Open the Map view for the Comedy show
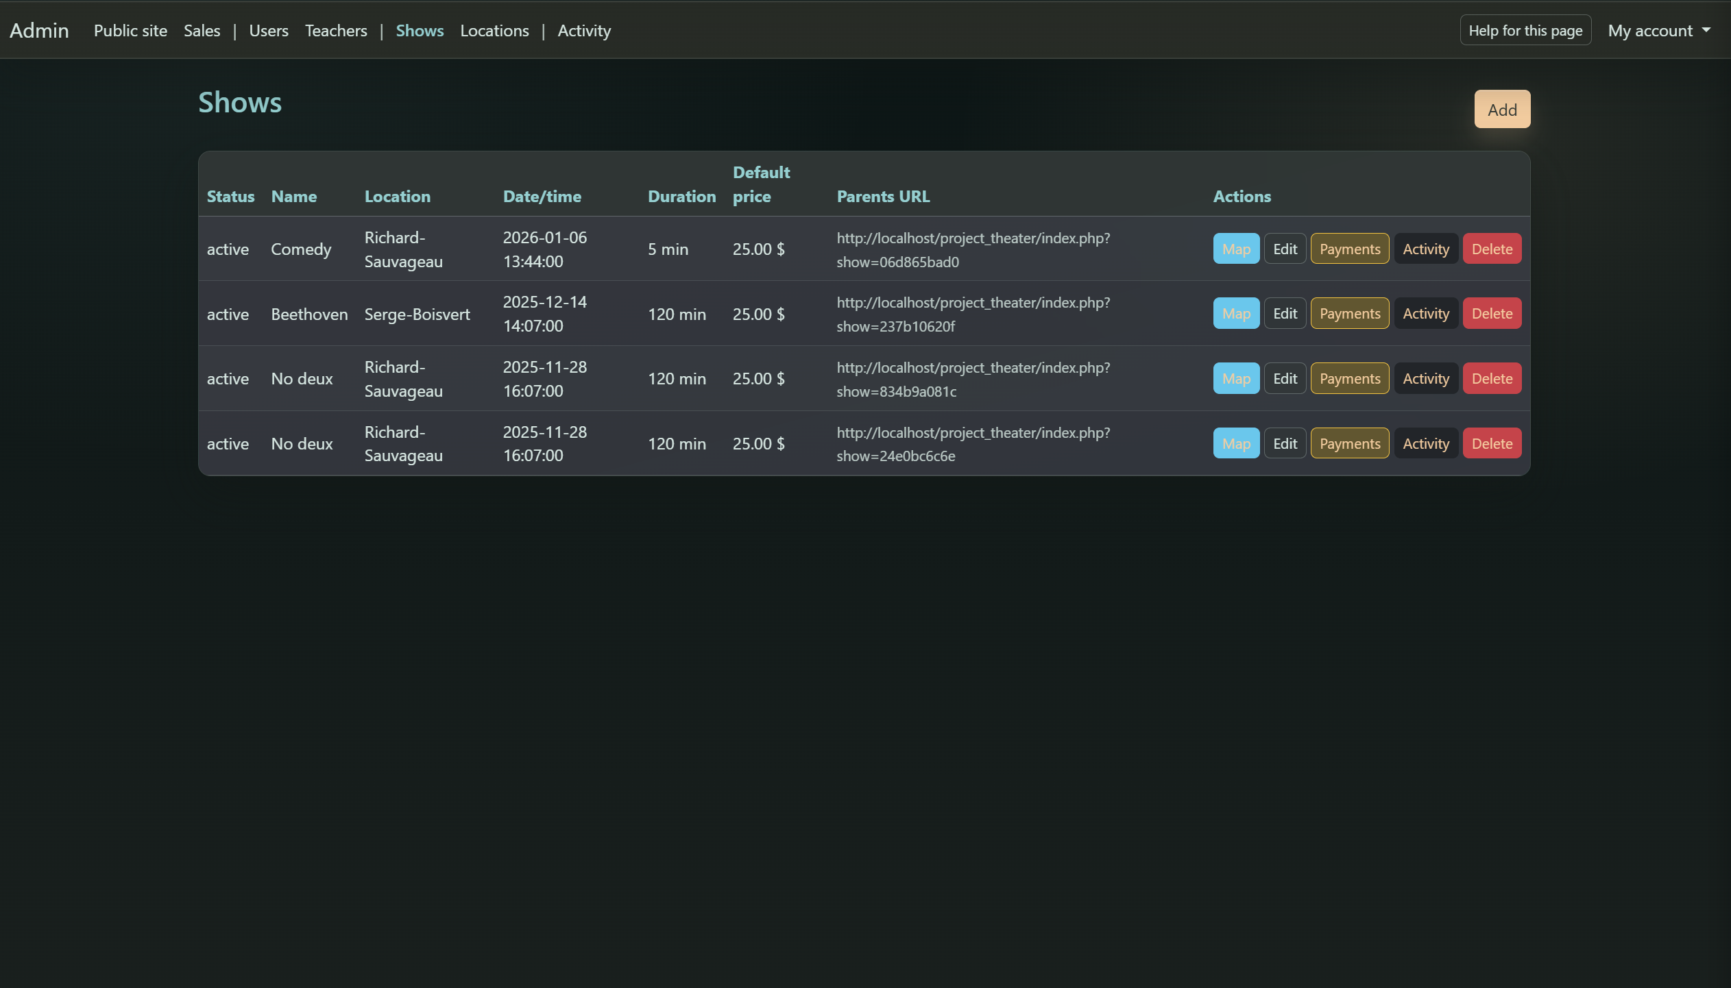Image resolution: width=1731 pixels, height=988 pixels. coord(1235,248)
